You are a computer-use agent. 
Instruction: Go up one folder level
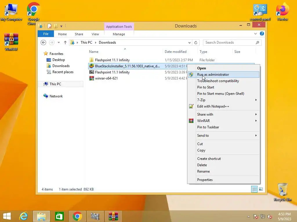65,42
